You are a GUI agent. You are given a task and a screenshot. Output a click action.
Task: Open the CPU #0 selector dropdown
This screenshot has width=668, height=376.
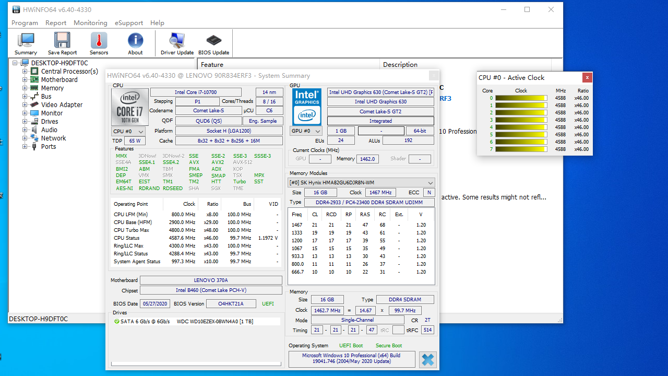[x=128, y=132]
